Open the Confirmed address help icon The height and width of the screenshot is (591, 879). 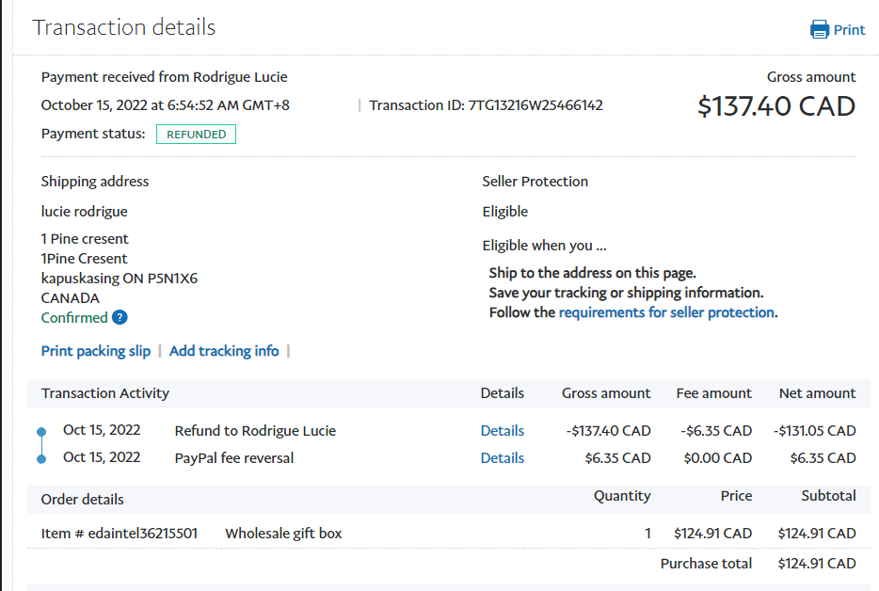pos(120,318)
